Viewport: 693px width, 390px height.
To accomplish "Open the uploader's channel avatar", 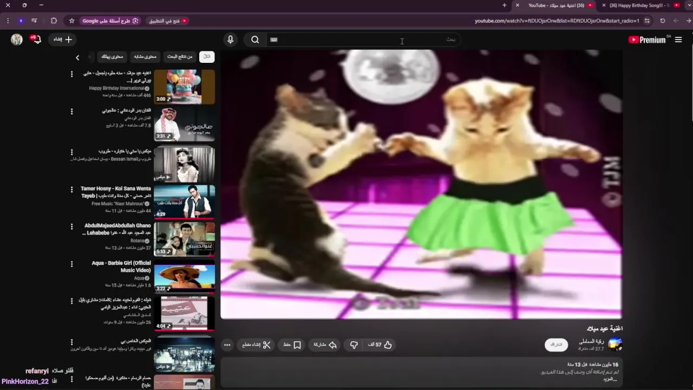I will point(615,344).
